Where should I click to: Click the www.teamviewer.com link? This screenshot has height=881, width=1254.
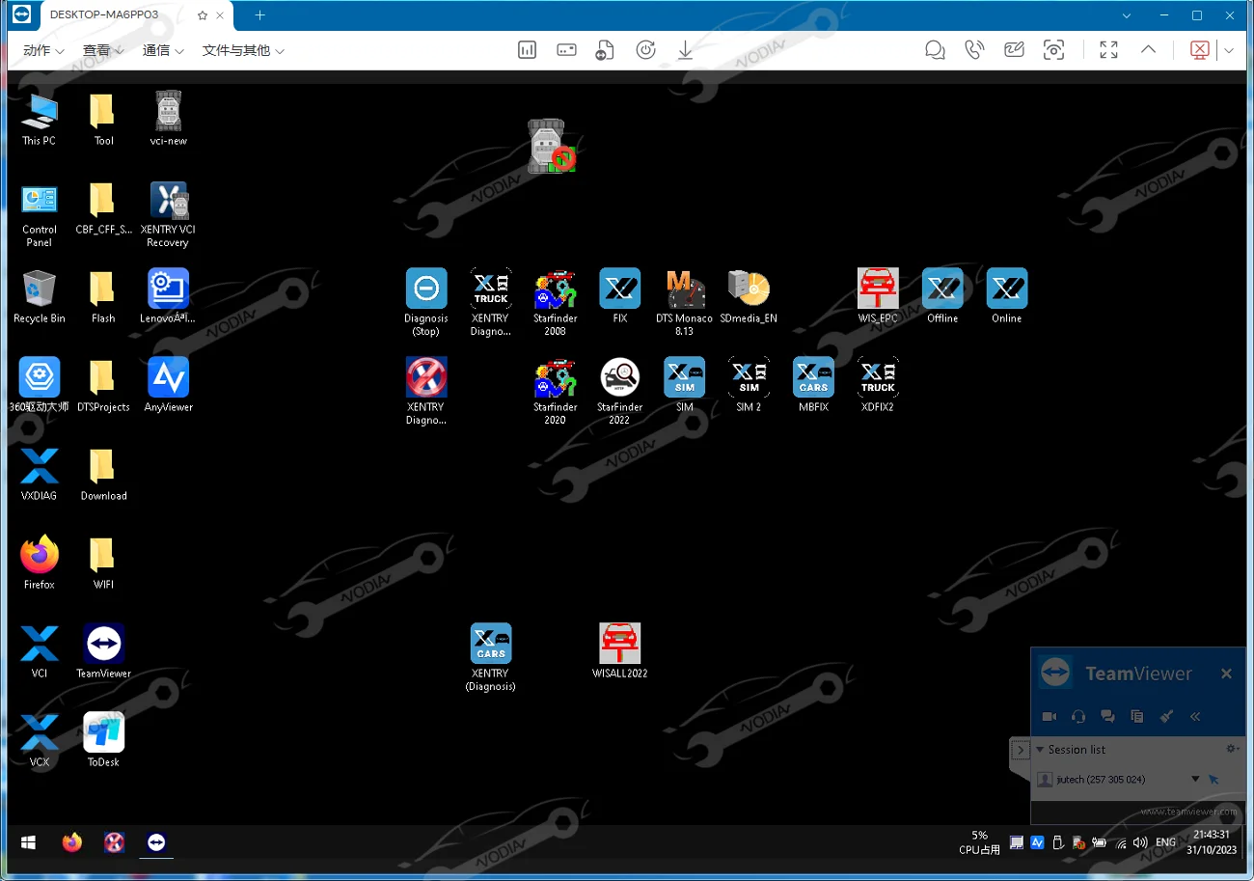coord(1188,812)
